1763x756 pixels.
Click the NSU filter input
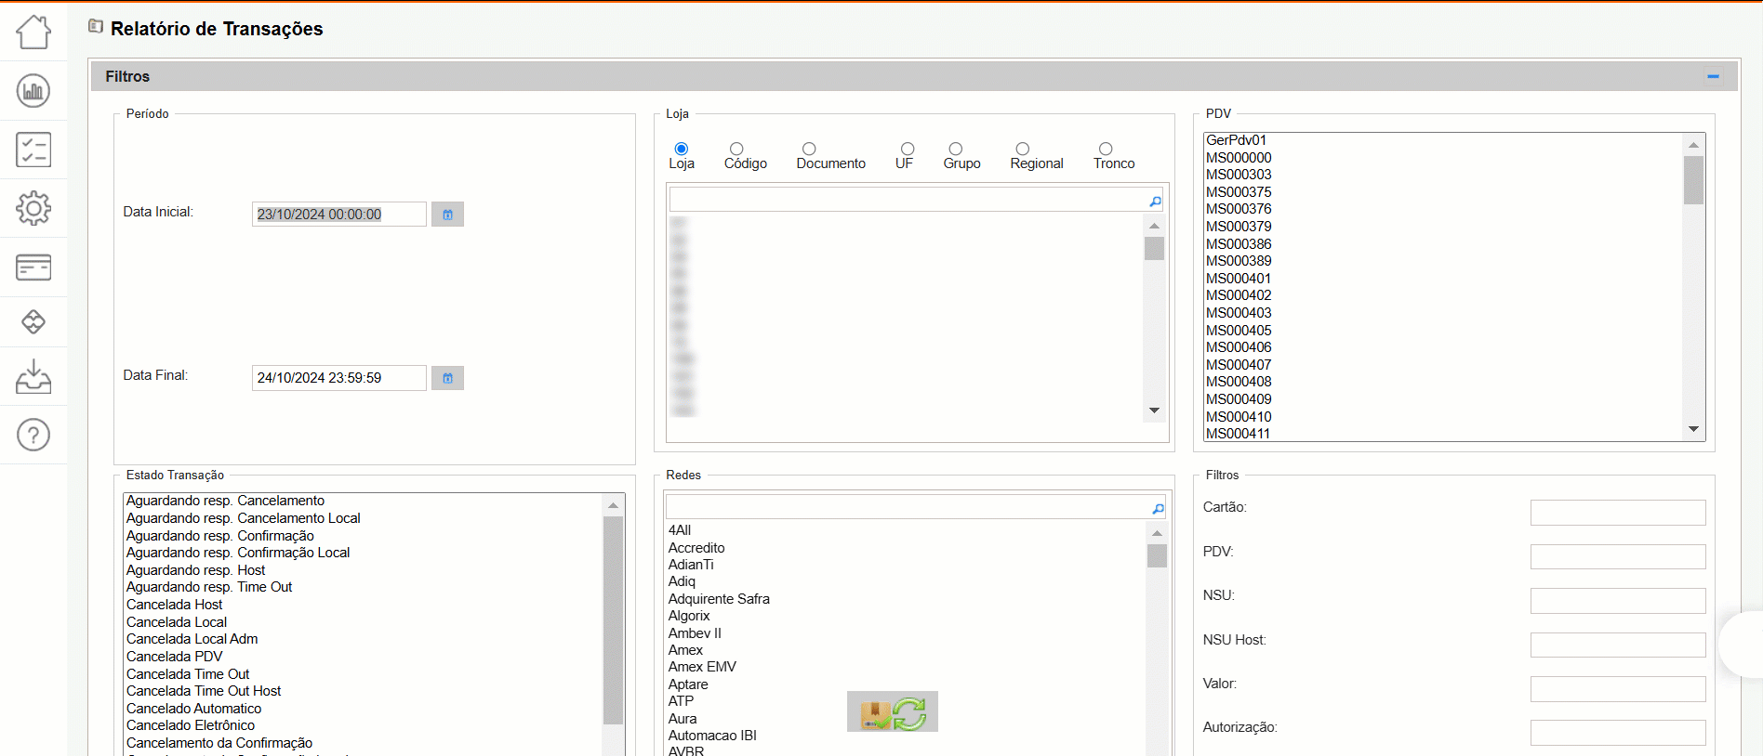point(1618,601)
